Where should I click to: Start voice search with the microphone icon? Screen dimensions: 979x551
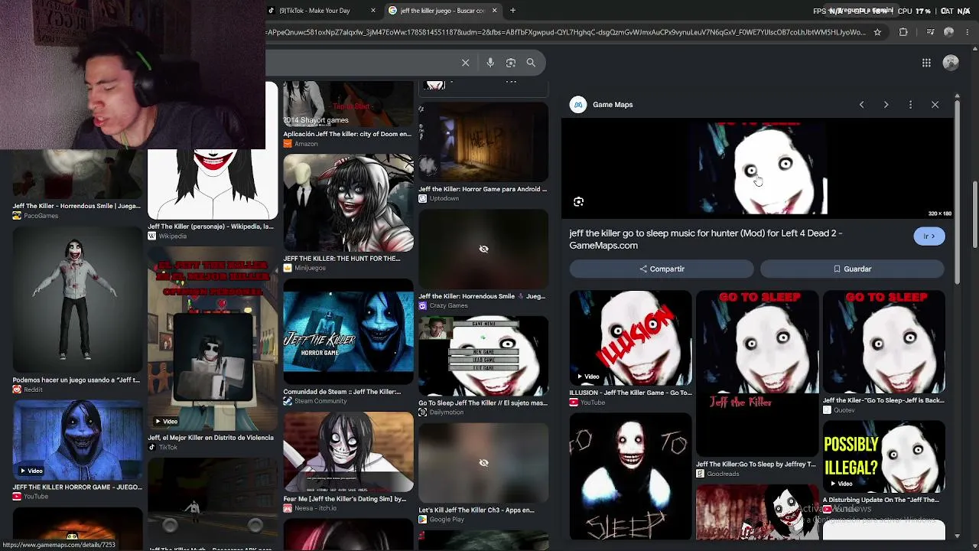490,63
